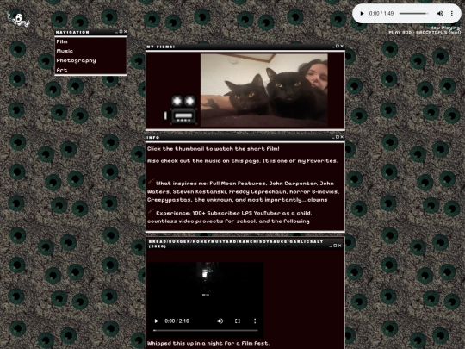Click the 'Also check out the music' line
This screenshot has height=349, width=465.
pos(243,161)
